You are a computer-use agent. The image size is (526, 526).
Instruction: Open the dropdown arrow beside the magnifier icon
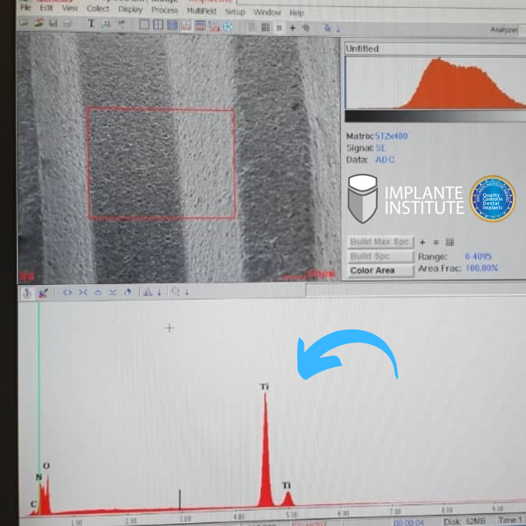(186, 292)
